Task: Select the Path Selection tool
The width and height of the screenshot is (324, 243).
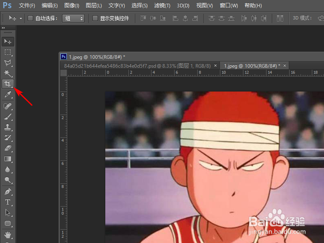Action: 8,213
